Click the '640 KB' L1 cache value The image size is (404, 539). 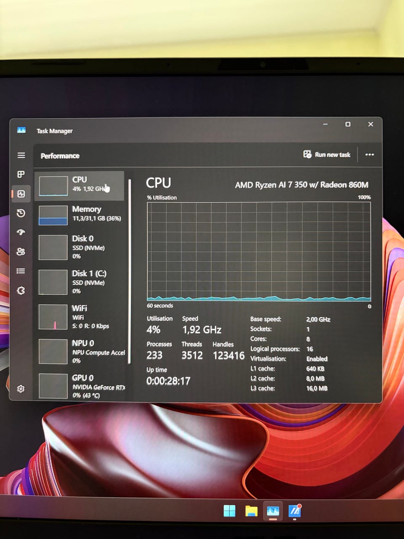point(315,368)
